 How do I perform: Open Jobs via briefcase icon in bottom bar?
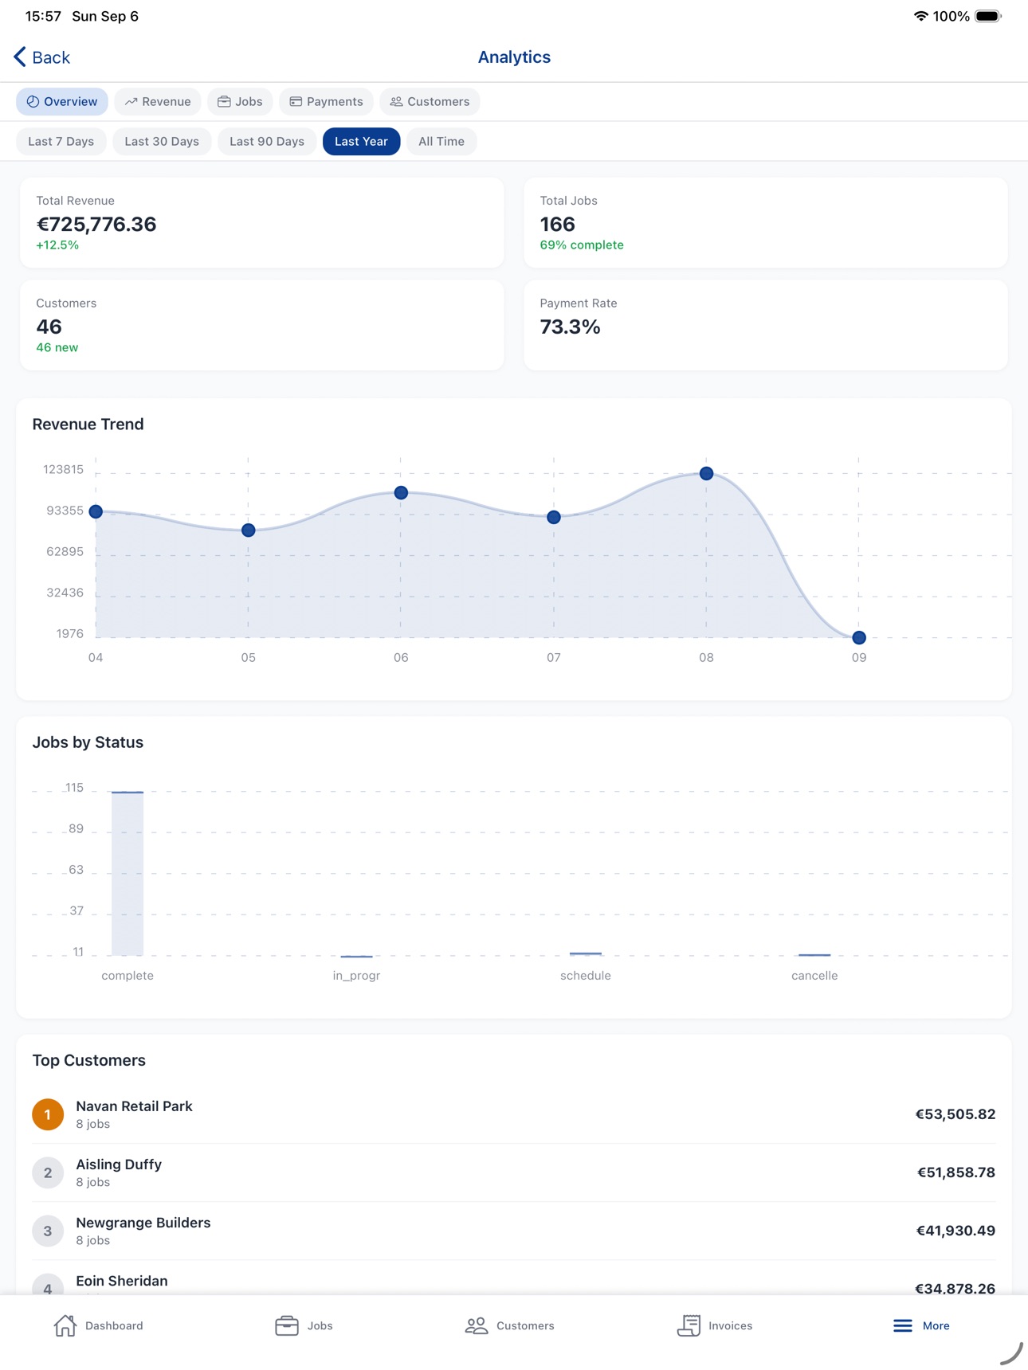point(287,1325)
